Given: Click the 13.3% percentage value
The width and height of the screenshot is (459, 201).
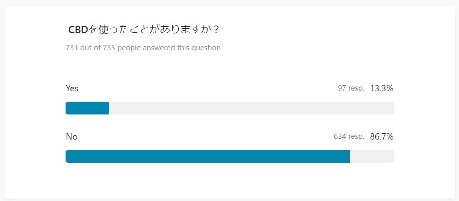Looking at the screenshot, I should pos(381,89).
